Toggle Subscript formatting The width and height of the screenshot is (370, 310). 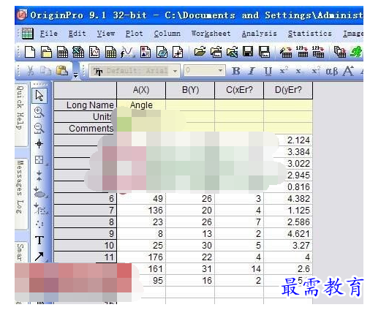[x=298, y=71]
